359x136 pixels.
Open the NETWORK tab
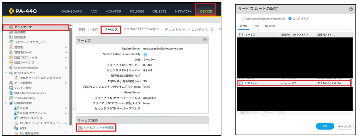(x=183, y=11)
